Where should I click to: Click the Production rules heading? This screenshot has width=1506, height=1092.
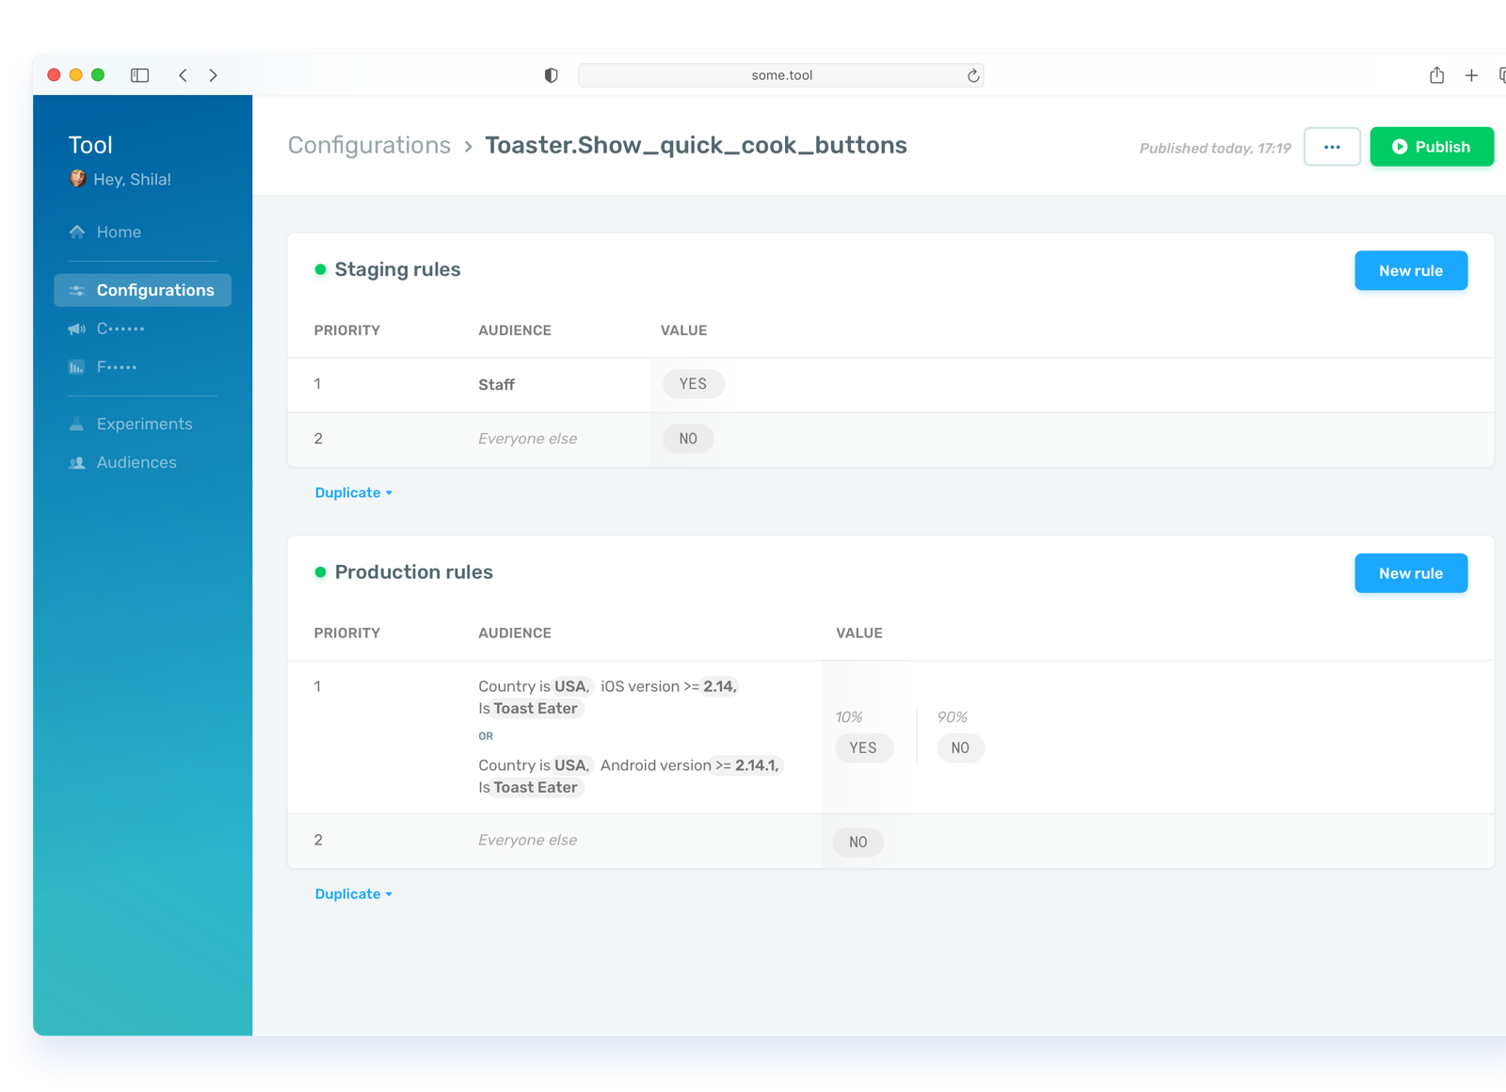tap(413, 572)
